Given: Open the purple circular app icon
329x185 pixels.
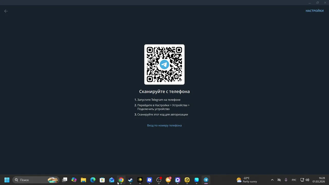Looking at the screenshot, I should click(178, 180).
